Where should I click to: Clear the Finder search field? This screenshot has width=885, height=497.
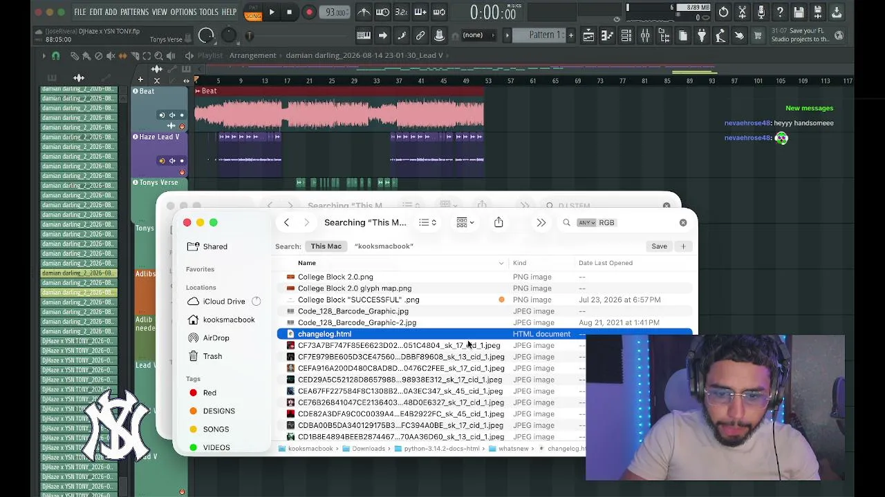tap(683, 222)
